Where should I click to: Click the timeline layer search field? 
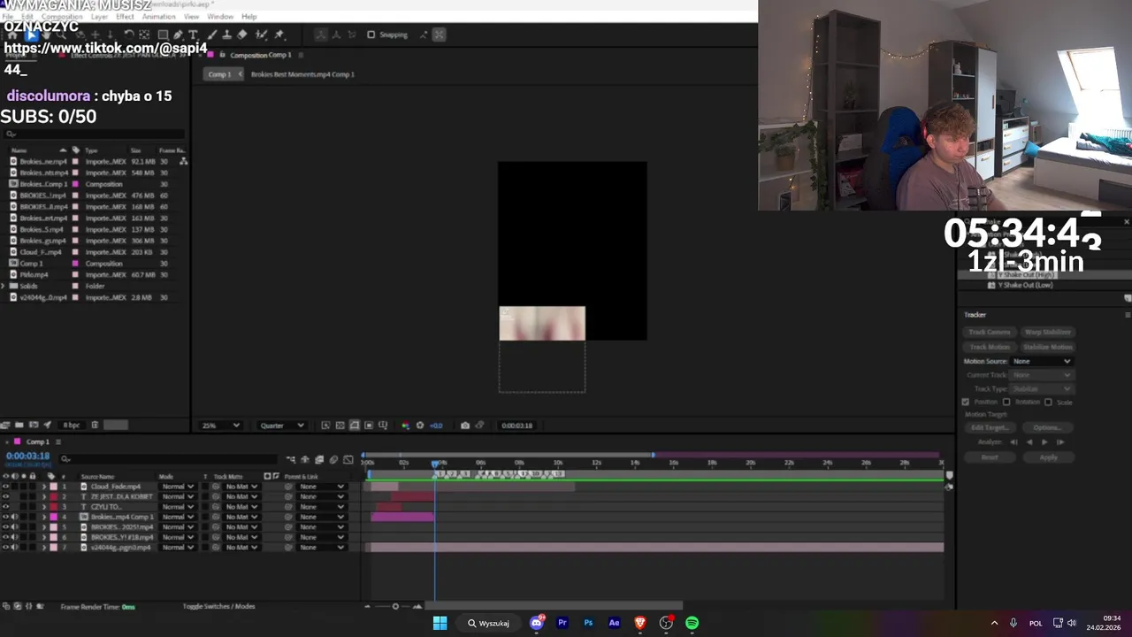168,460
